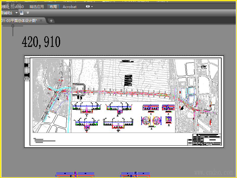Select the 420,910 text in the drawing
Image resolution: width=237 pixels, height=178 pixels.
click(41, 42)
